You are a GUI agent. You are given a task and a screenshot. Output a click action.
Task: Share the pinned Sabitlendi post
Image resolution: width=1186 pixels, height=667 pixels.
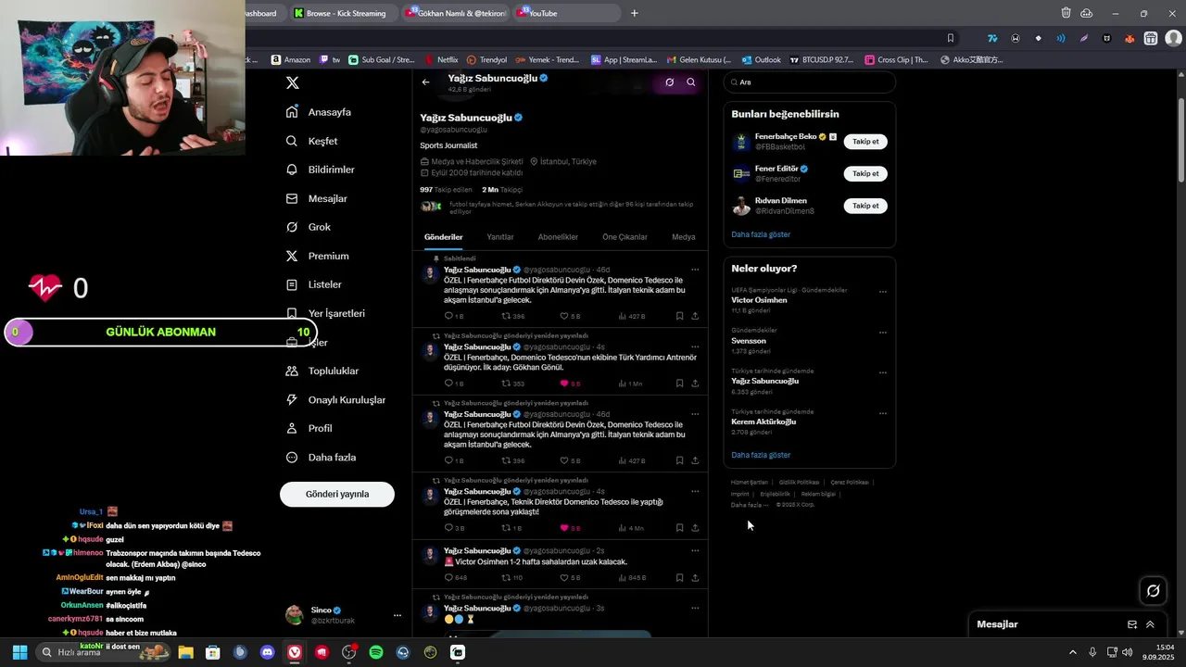[695, 316]
